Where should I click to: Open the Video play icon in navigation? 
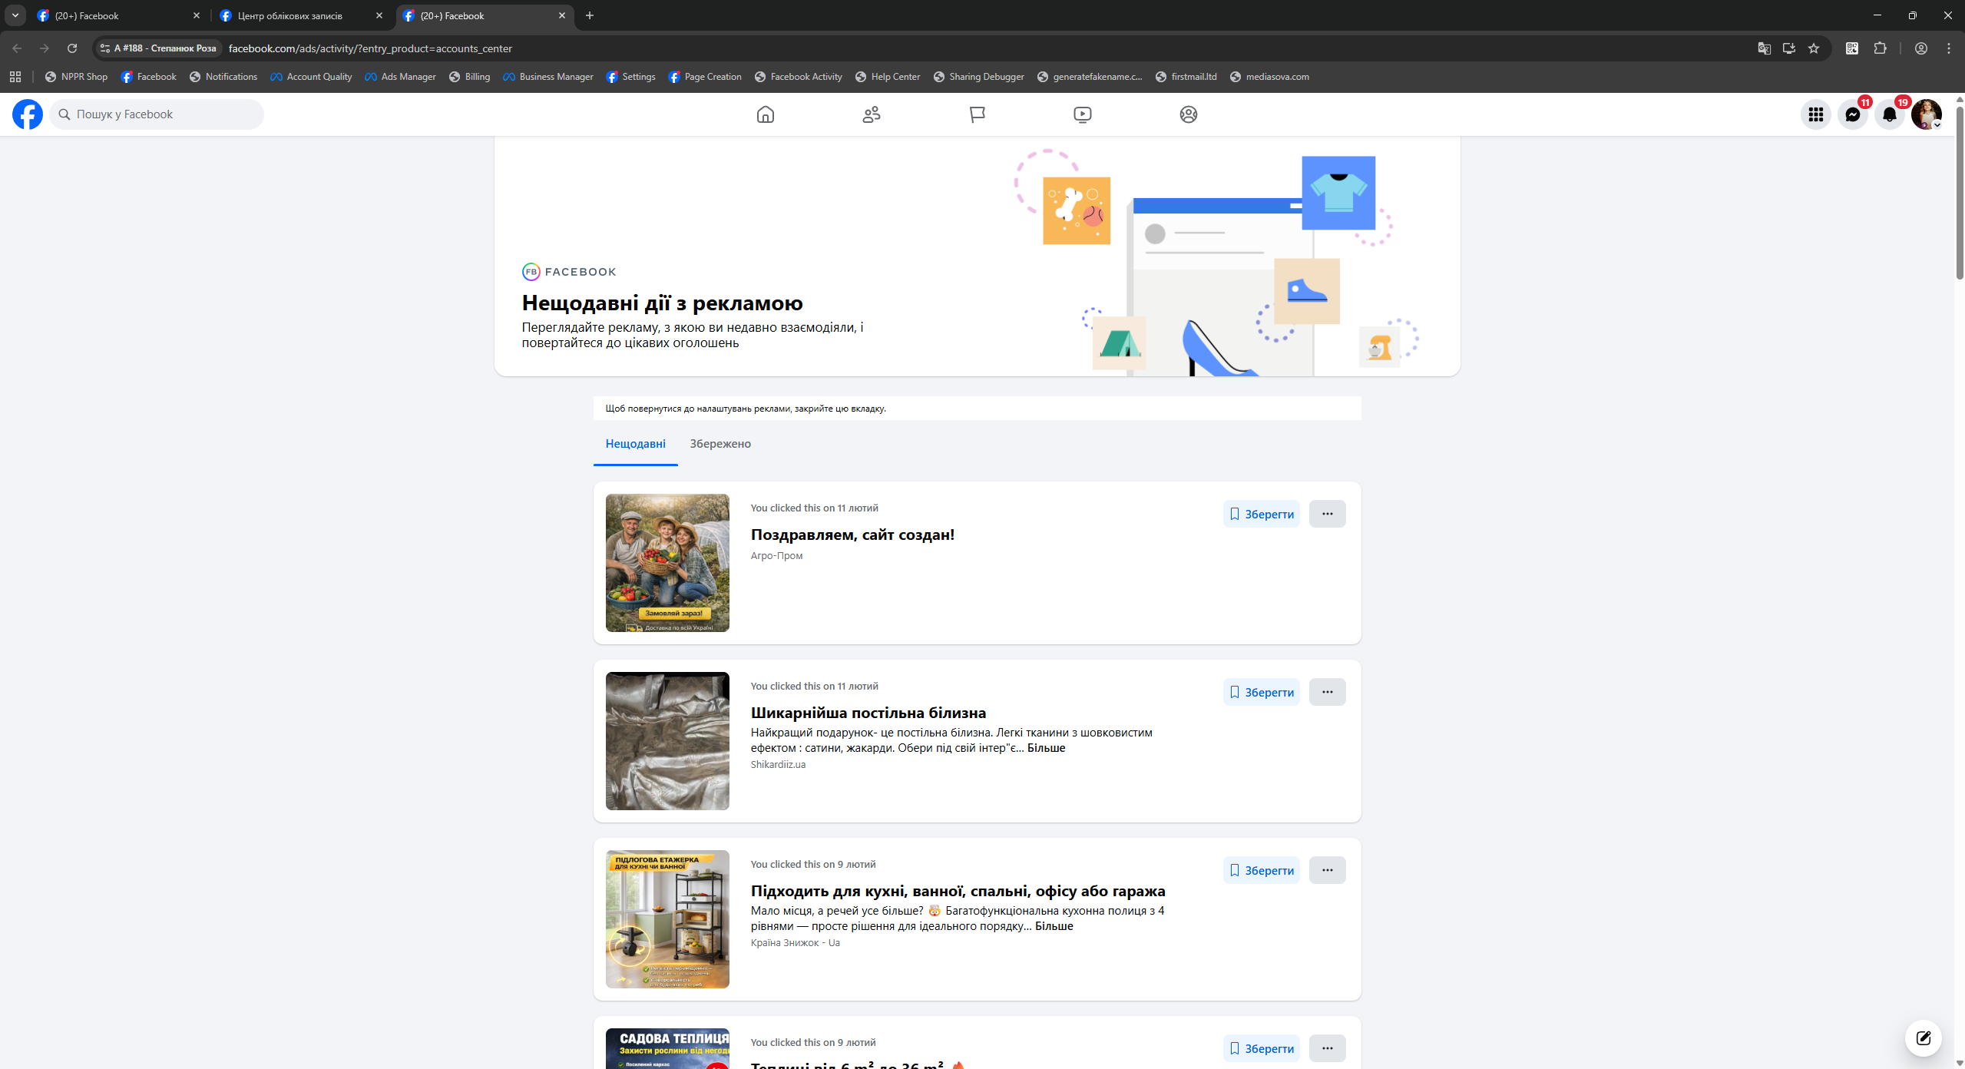[1082, 114]
